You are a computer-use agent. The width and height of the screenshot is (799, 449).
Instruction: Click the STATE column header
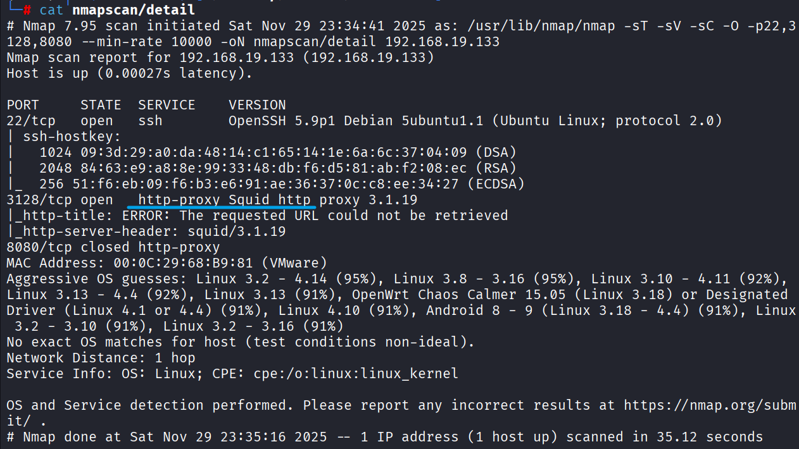pyautogui.click(x=101, y=105)
